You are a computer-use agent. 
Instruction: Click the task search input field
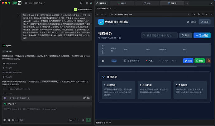(159, 36)
